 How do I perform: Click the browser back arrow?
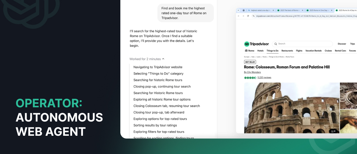pyautogui.click(x=239, y=16)
